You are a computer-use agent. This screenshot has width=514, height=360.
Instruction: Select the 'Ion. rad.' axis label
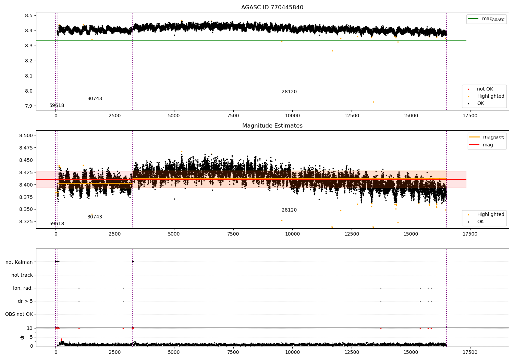pos(23,288)
